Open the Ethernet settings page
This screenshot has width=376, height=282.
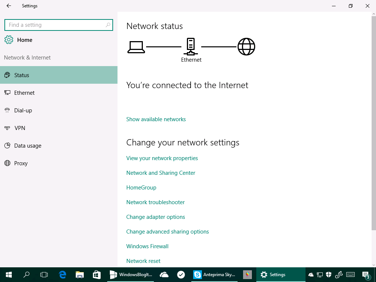pyautogui.click(x=59, y=93)
